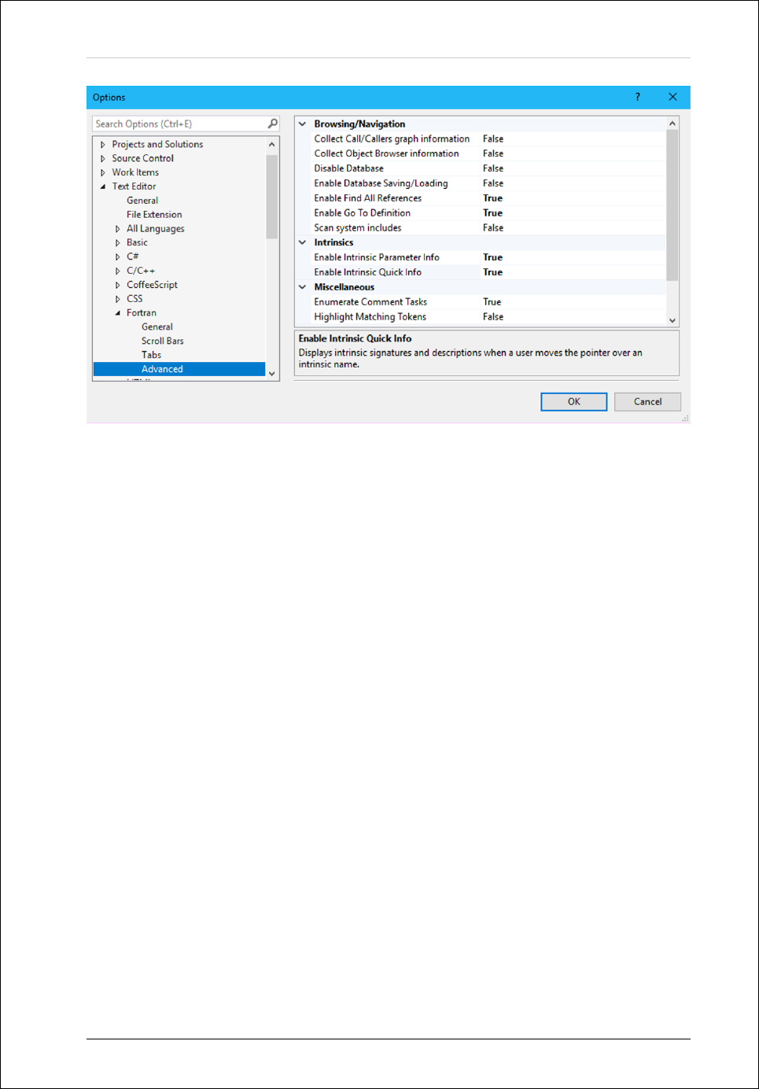Select Enable Intrinsic Parameter Info property
Image resolution: width=759 pixels, height=1089 pixels.
(377, 257)
